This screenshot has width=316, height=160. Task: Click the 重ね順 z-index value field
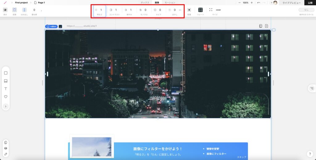tap(34, 10)
